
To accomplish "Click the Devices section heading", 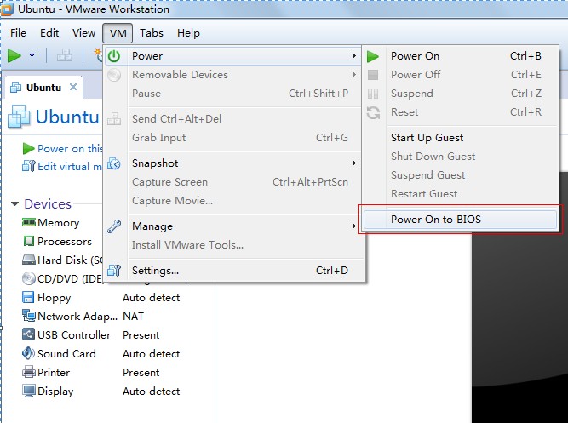I will 48,204.
